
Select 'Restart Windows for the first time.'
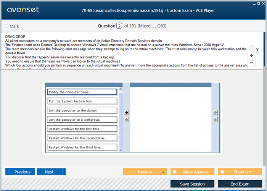point(82,129)
